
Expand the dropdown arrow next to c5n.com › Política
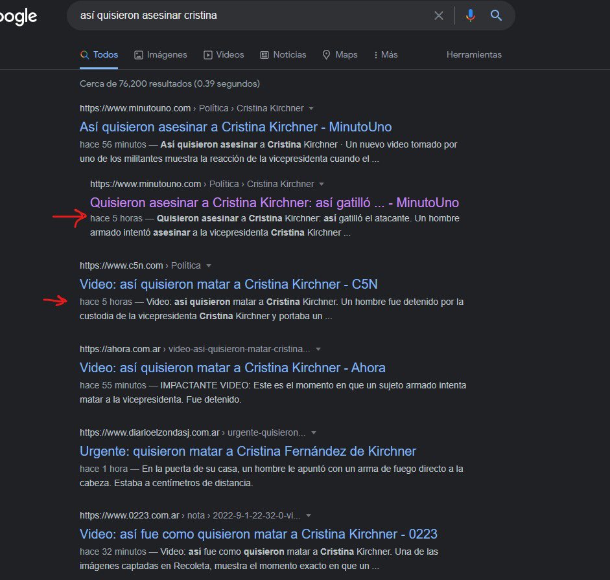[209, 265]
